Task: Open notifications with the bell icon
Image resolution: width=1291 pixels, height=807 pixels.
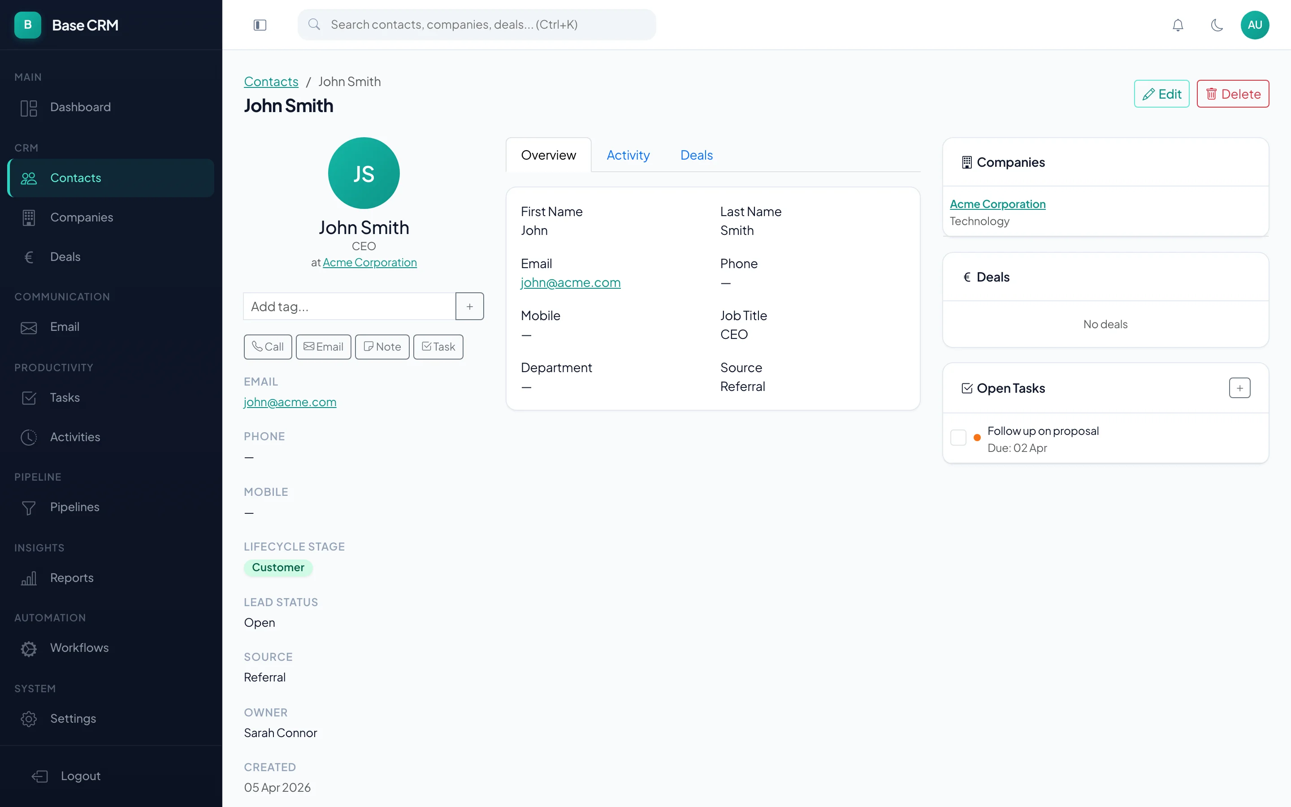Action: click(1178, 25)
